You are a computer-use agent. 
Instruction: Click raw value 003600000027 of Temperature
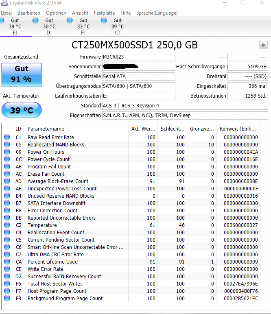pos(241,225)
